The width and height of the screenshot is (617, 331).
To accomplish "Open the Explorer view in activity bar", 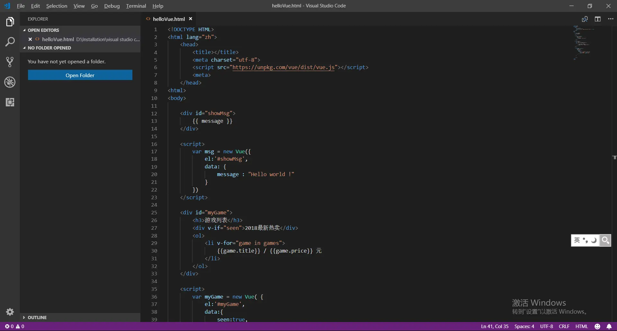I will (x=10, y=22).
